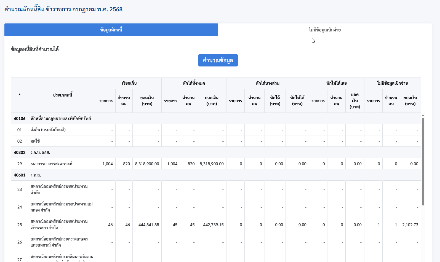Click the หักได้ทั้งหมด column group header
Screen dimensions: 440x262
194,83
